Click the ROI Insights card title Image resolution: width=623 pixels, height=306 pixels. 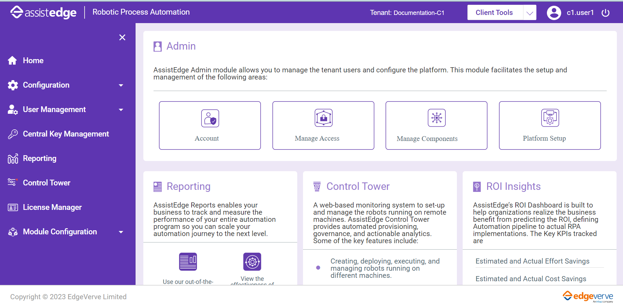point(513,186)
